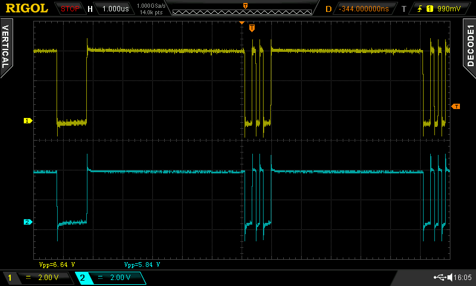Click the USB connection icon
Image resolution: width=476 pixels, height=286 pixels.
(440, 277)
